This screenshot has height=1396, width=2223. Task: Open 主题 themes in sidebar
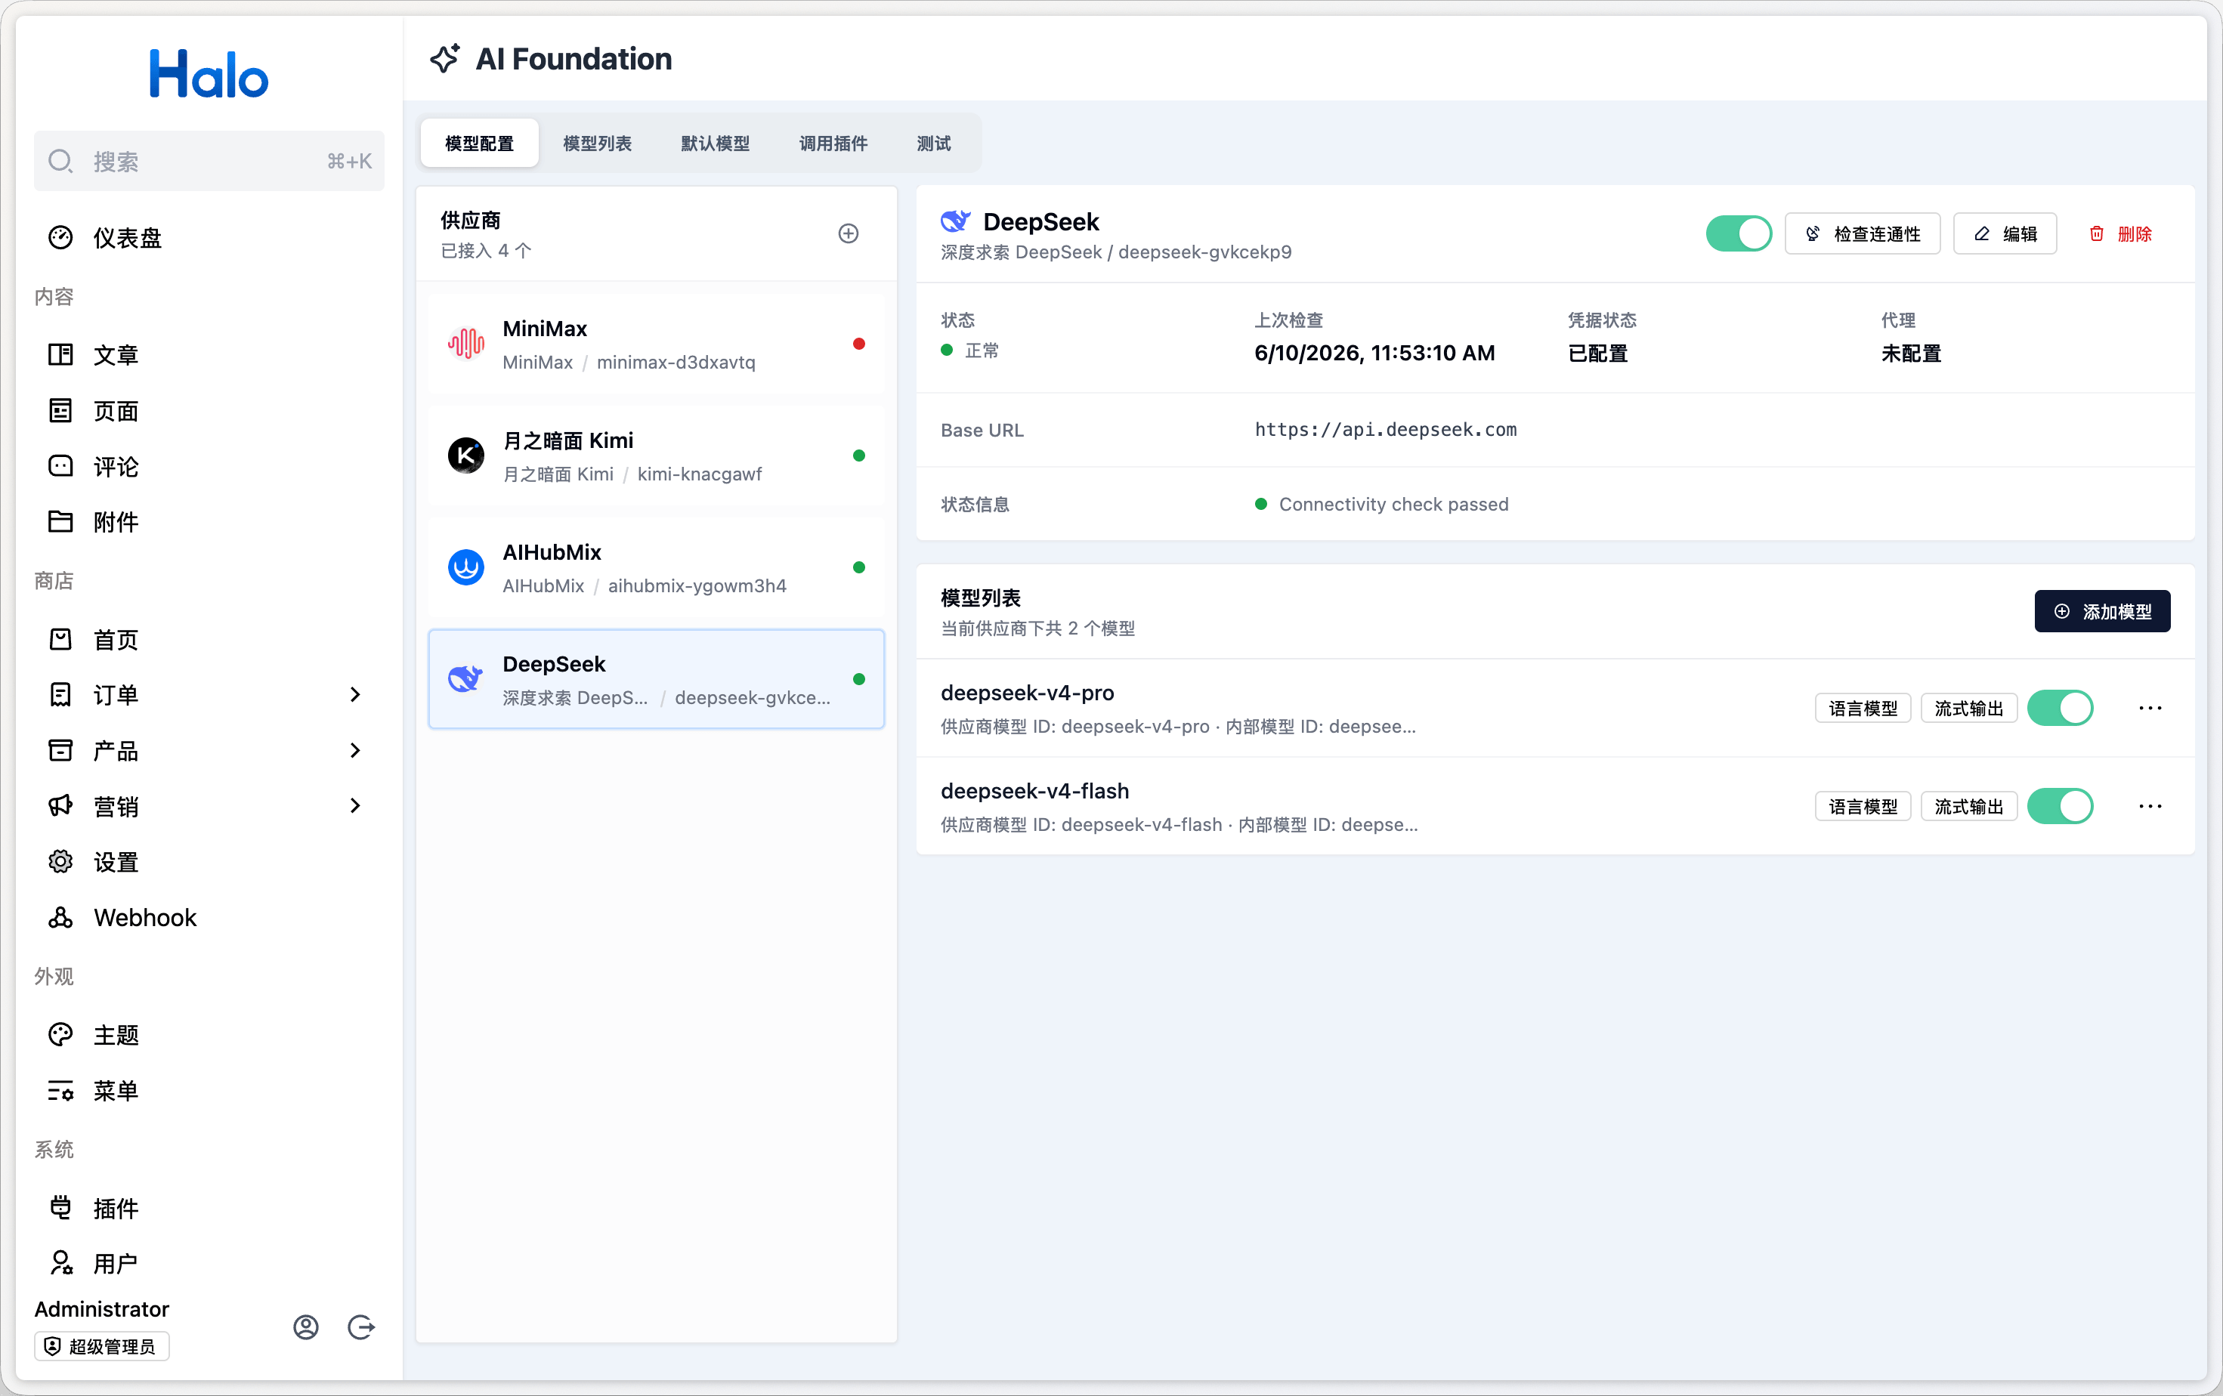(209, 1035)
